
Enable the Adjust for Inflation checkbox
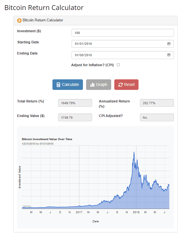(118, 65)
